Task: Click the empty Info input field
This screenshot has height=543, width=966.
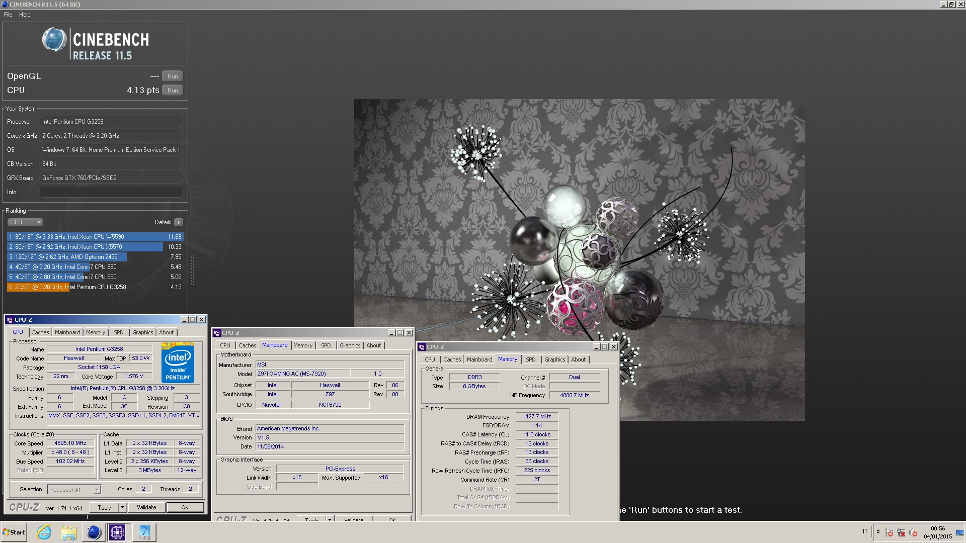Action: (111, 192)
